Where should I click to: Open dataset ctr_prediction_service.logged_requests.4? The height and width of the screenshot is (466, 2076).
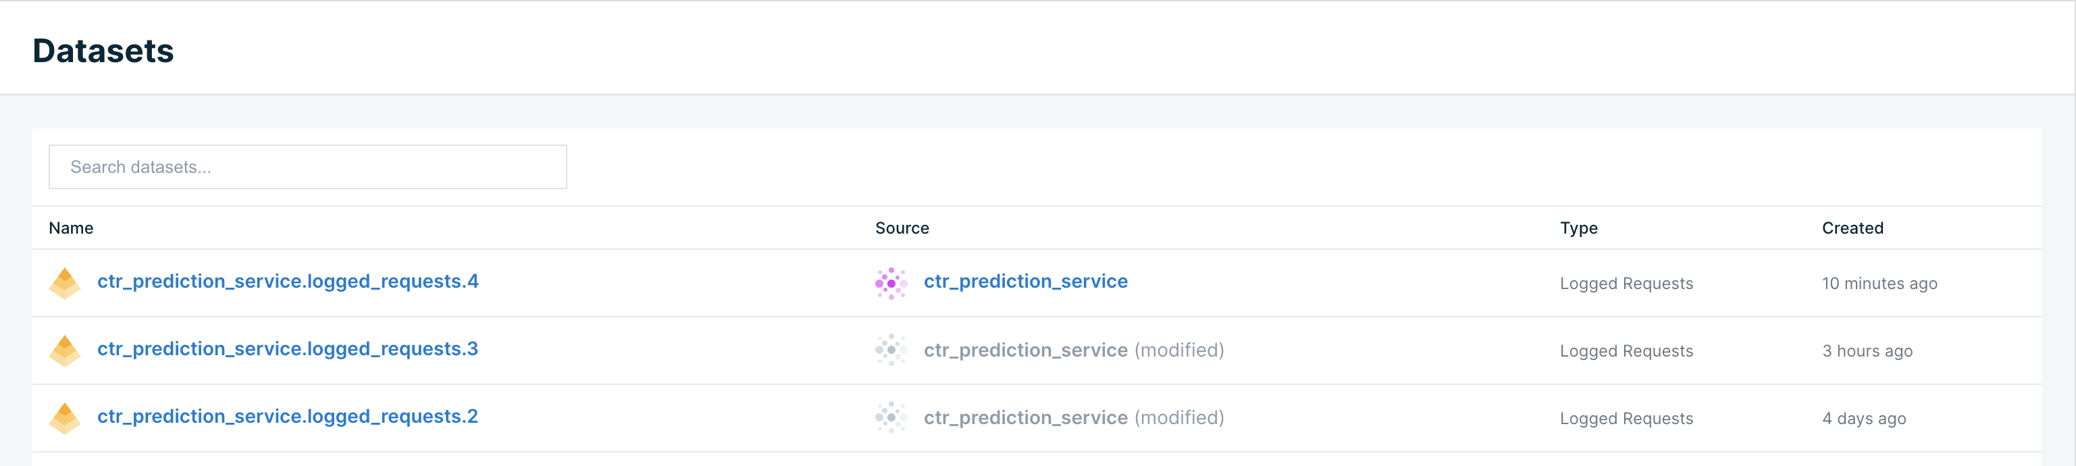click(x=288, y=282)
